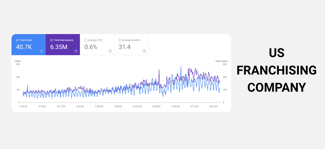
Task: Click the help icon in Average CTR card
Action: coord(110,51)
